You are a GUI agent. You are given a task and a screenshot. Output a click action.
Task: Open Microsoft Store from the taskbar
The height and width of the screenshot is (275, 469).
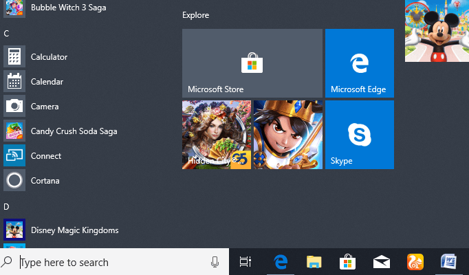347,262
